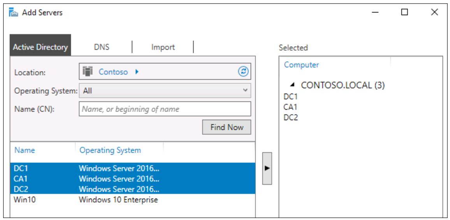
Task: Select the DC2 row in search results
Action: coord(133,189)
